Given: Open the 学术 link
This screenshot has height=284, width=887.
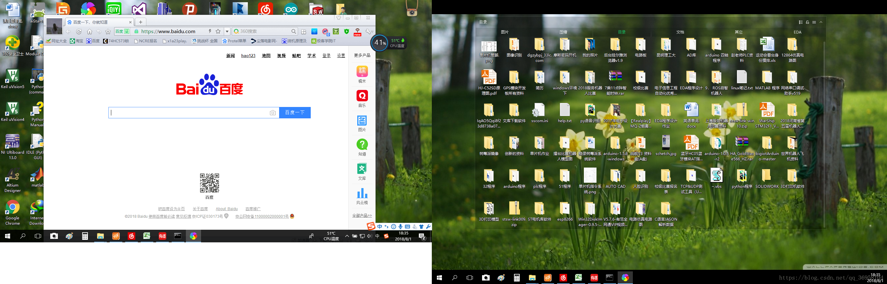Looking at the screenshot, I should pos(312,56).
